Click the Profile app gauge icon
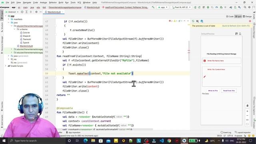256x144 pixels. [217, 7]
